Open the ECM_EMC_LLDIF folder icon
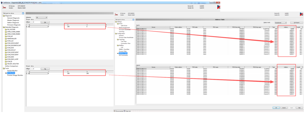This screenshot has height=119, width=304. coord(6,59)
